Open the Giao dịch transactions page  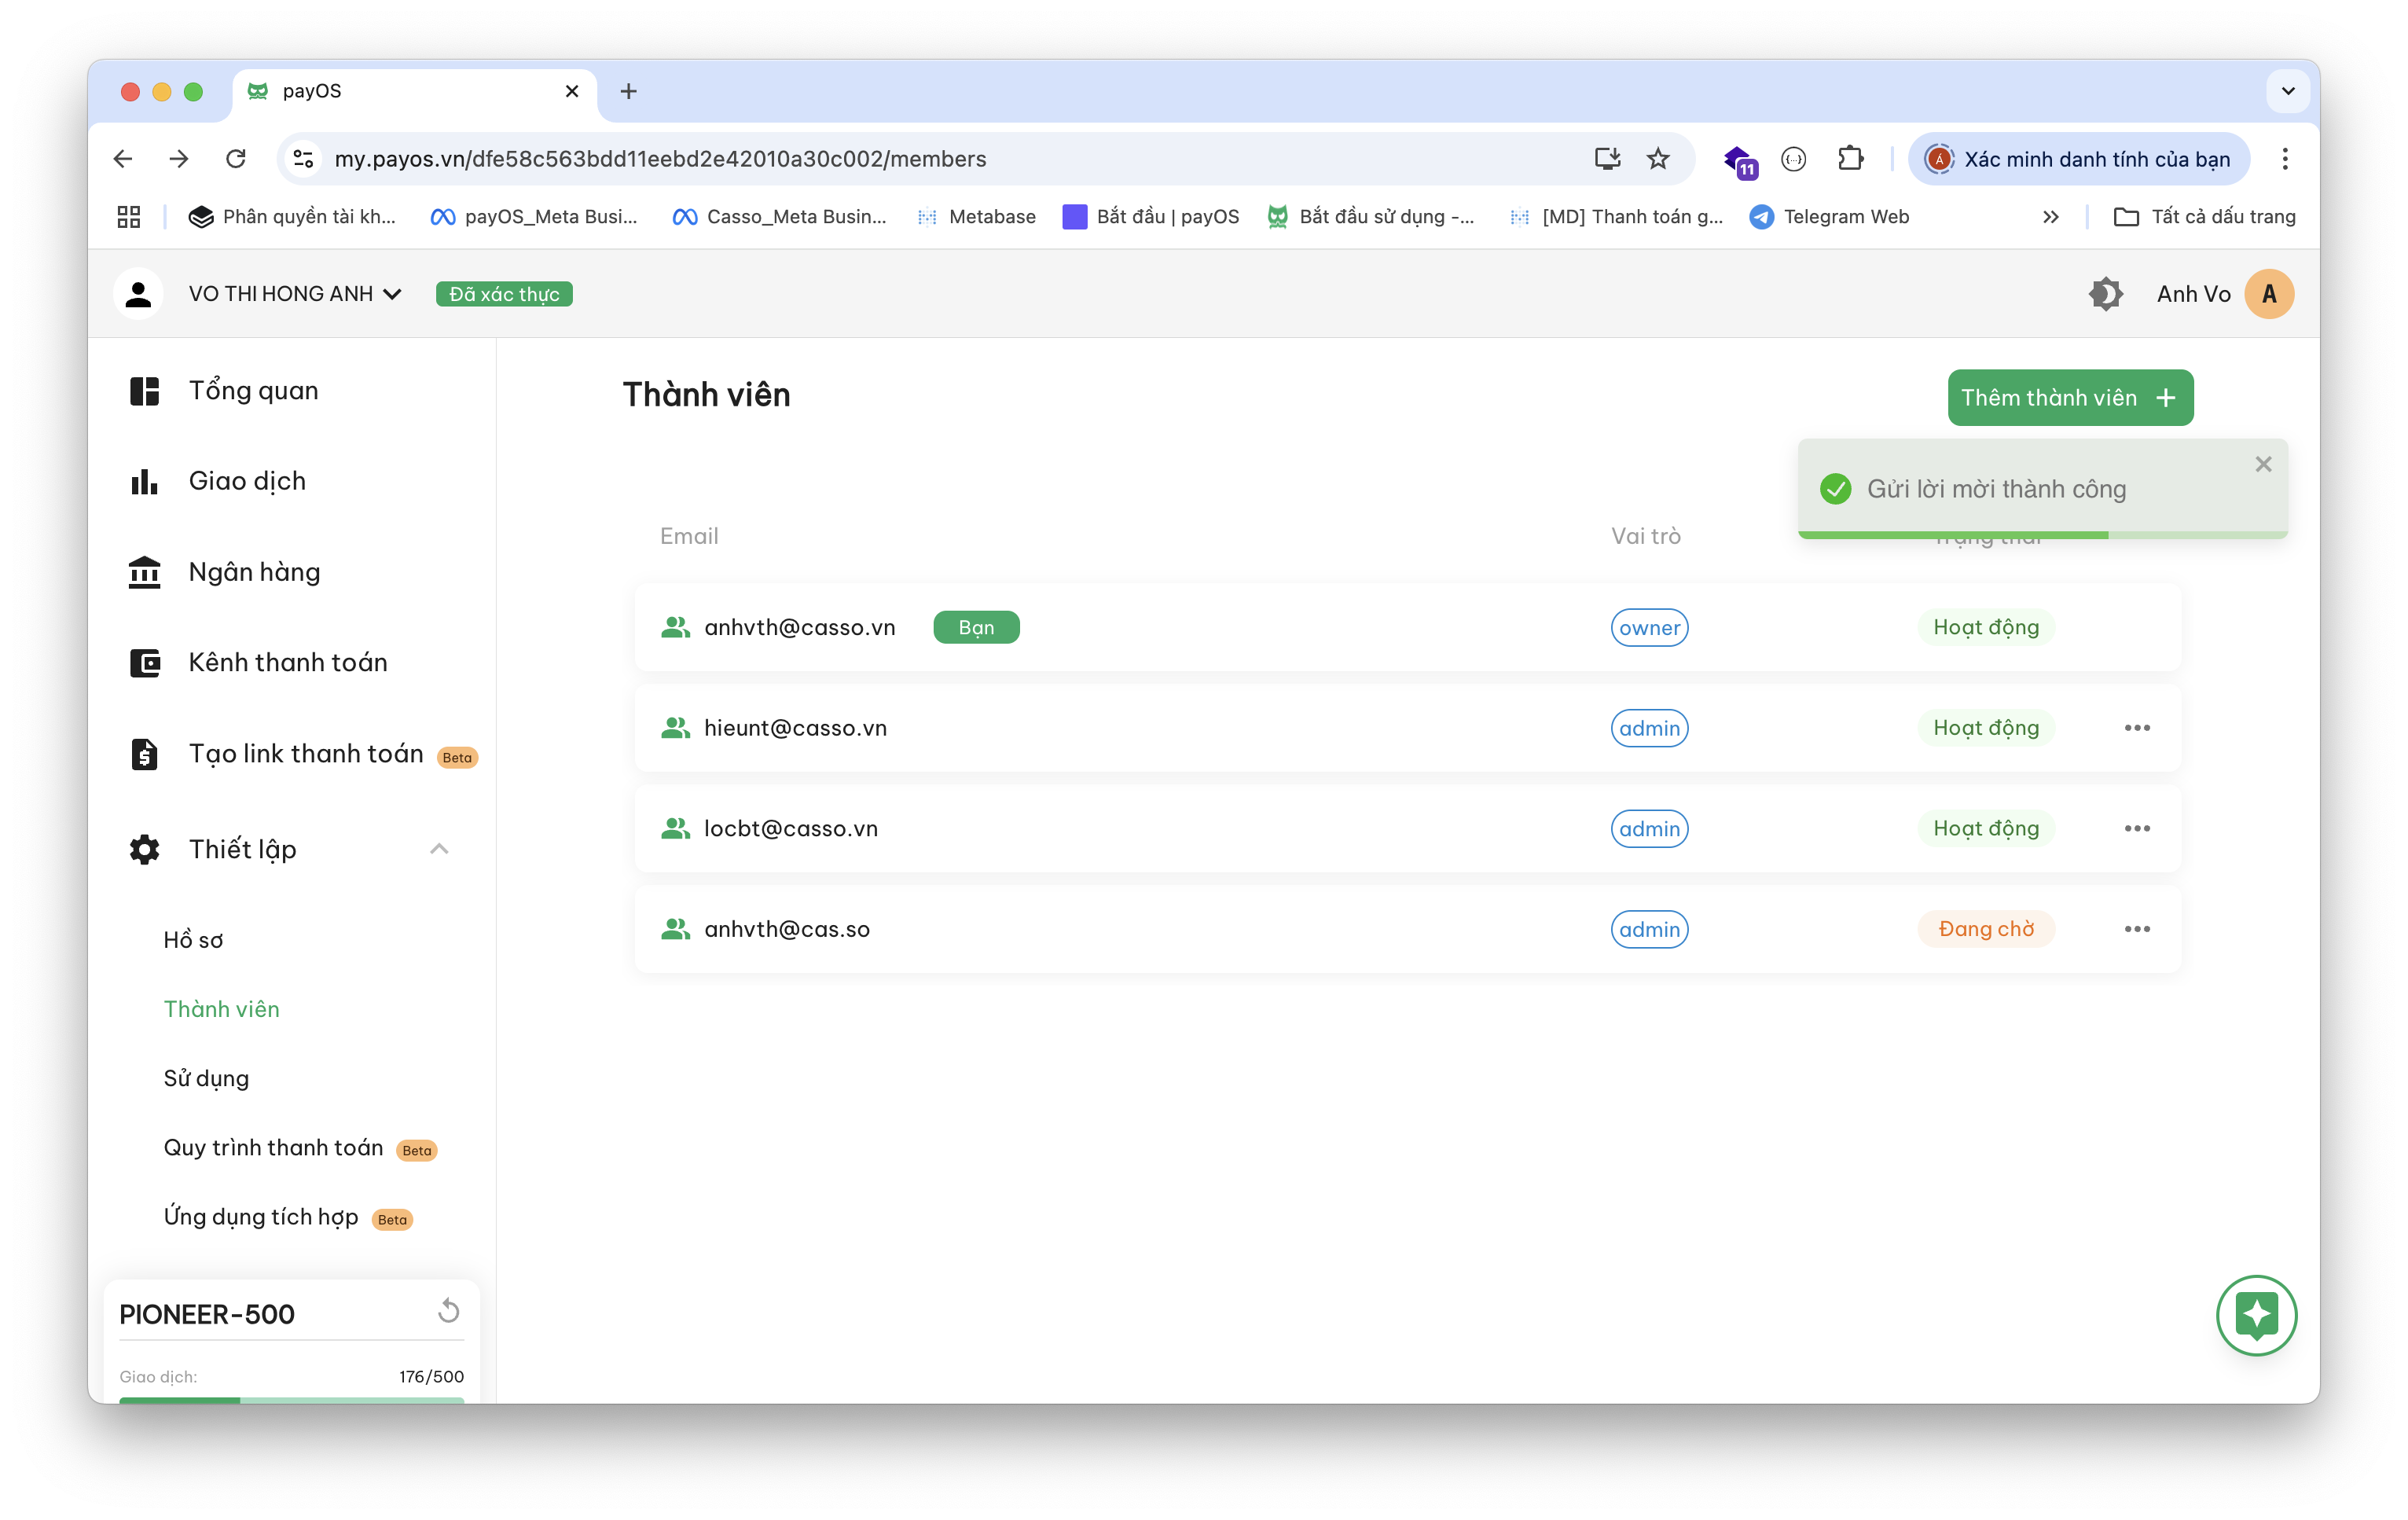click(x=247, y=481)
